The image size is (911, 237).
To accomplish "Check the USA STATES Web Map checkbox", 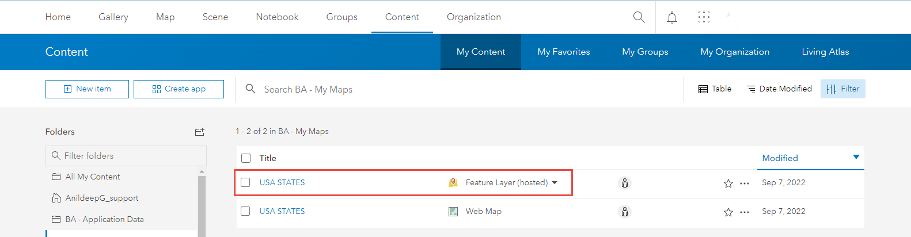I will [245, 211].
